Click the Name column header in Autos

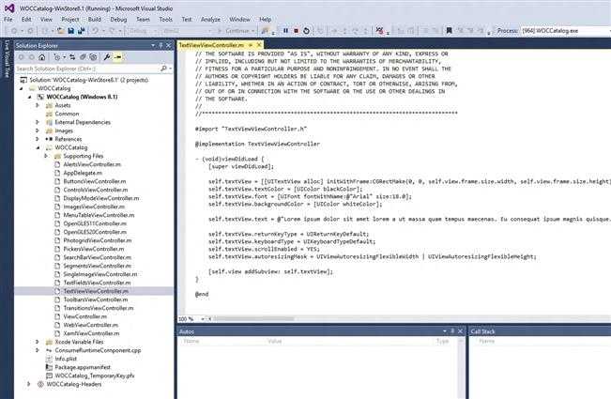point(191,341)
